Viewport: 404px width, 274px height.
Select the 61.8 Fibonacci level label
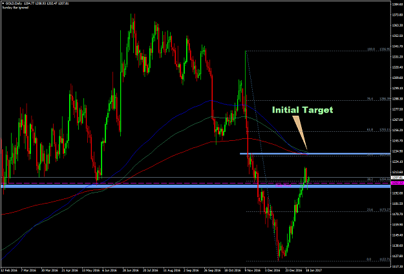click(370, 129)
